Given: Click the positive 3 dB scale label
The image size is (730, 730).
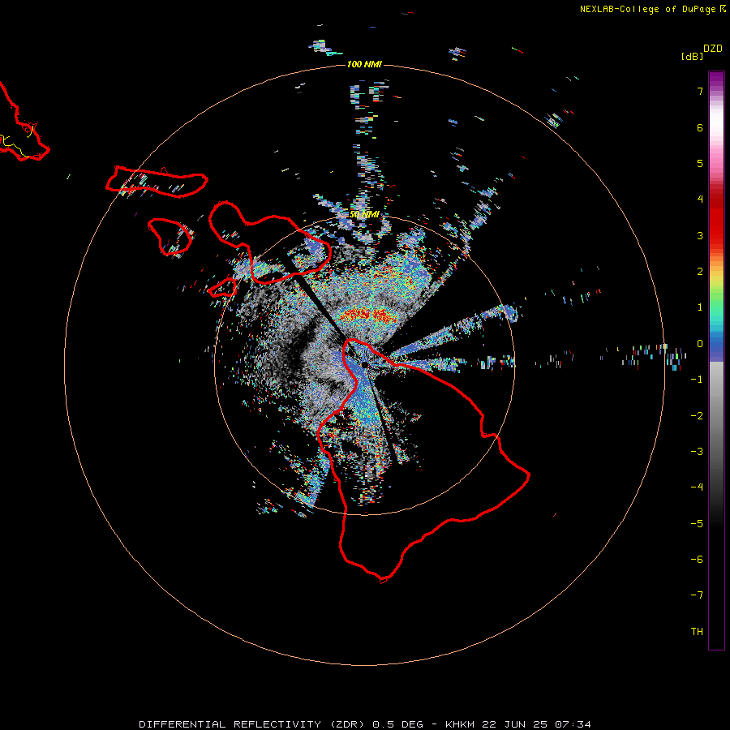Looking at the screenshot, I should 700,235.
